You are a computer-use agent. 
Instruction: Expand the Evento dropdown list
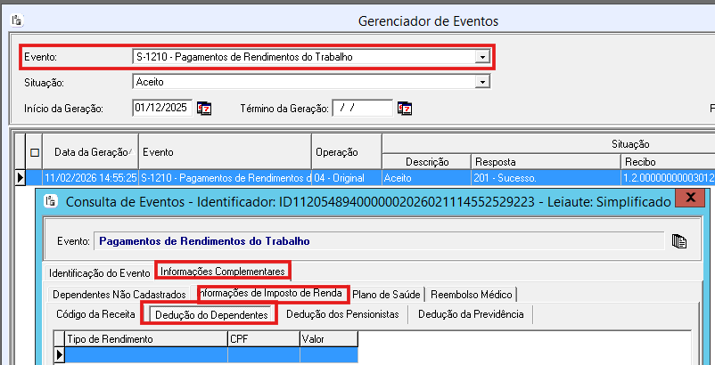click(482, 57)
